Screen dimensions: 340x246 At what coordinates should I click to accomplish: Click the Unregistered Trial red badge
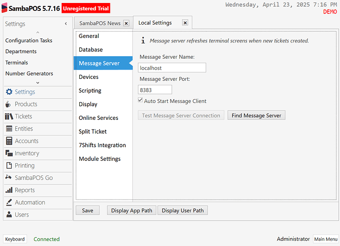[x=86, y=8]
